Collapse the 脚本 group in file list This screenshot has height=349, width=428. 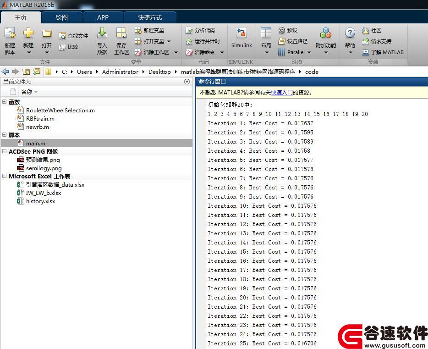[5, 135]
